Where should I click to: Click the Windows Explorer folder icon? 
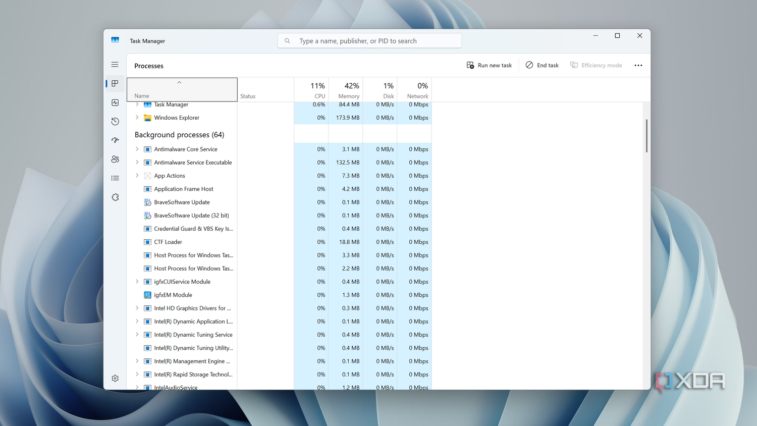tap(147, 118)
